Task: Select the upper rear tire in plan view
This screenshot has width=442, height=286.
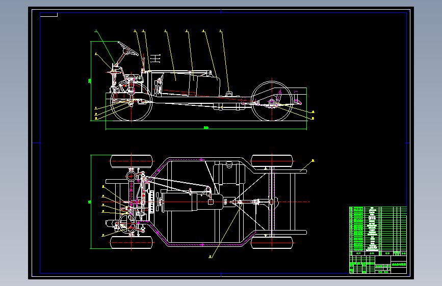Action: 272,161
